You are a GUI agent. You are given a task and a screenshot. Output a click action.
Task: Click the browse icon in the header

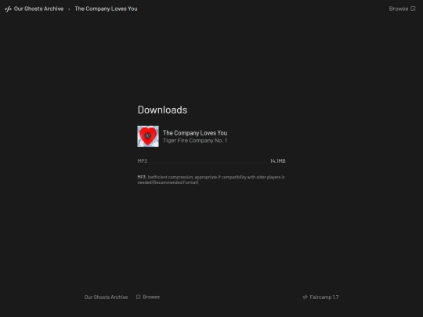(x=413, y=9)
